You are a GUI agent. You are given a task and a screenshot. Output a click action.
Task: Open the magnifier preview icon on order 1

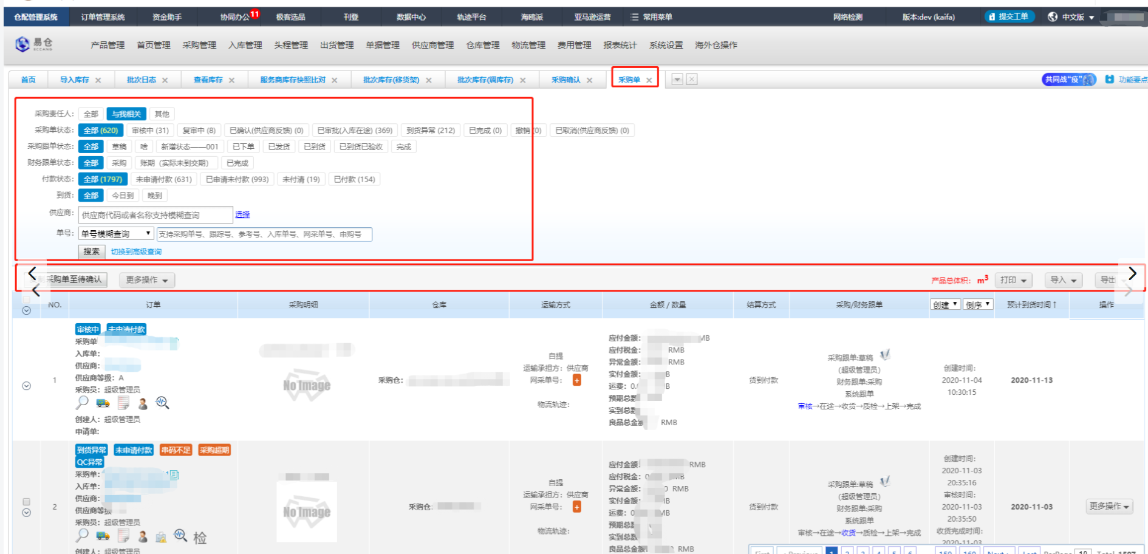(x=82, y=402)
